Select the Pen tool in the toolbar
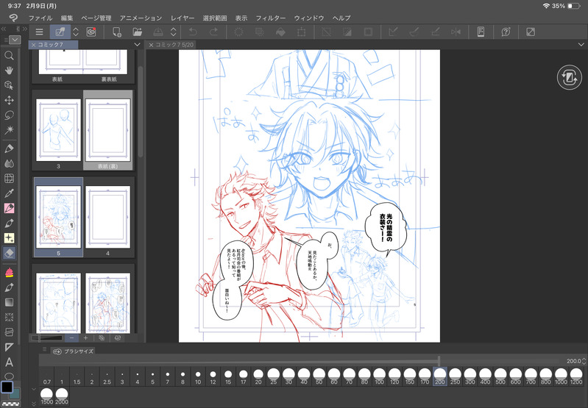 (x=9, y=148)
